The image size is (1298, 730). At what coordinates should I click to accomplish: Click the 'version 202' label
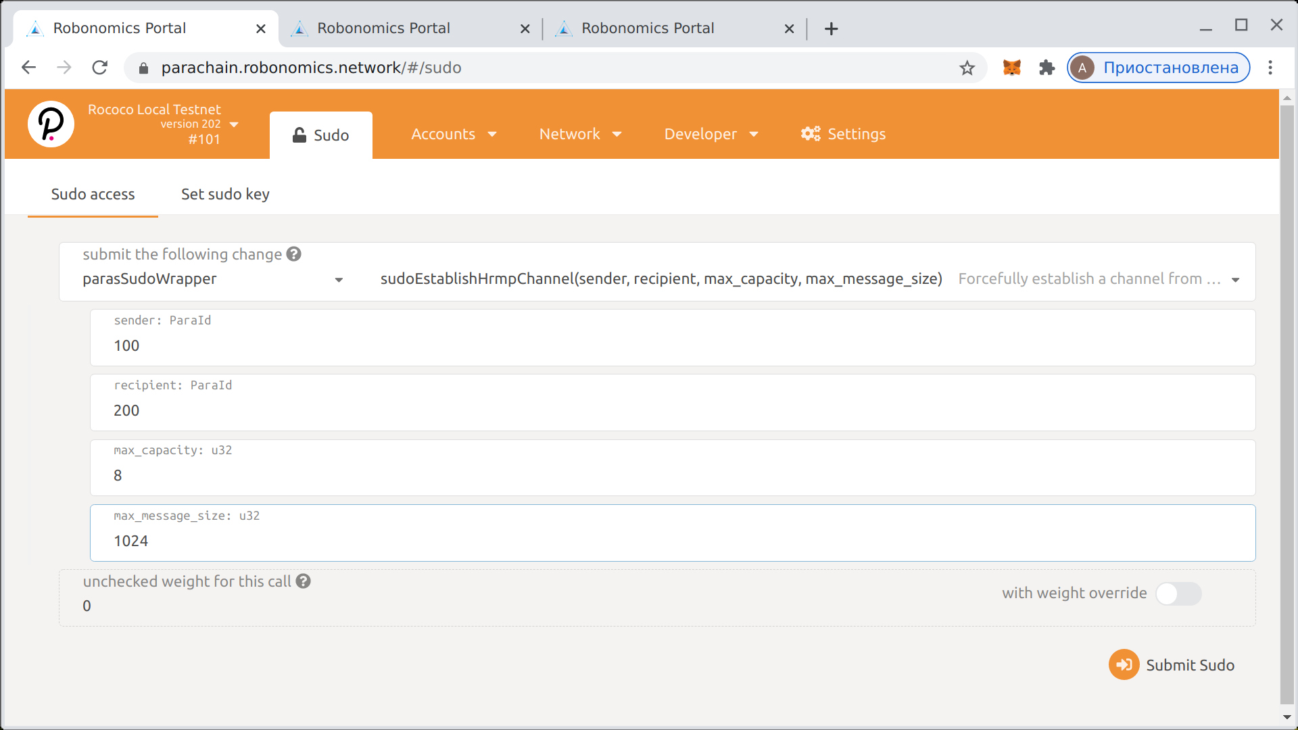(x=191, y=124)
